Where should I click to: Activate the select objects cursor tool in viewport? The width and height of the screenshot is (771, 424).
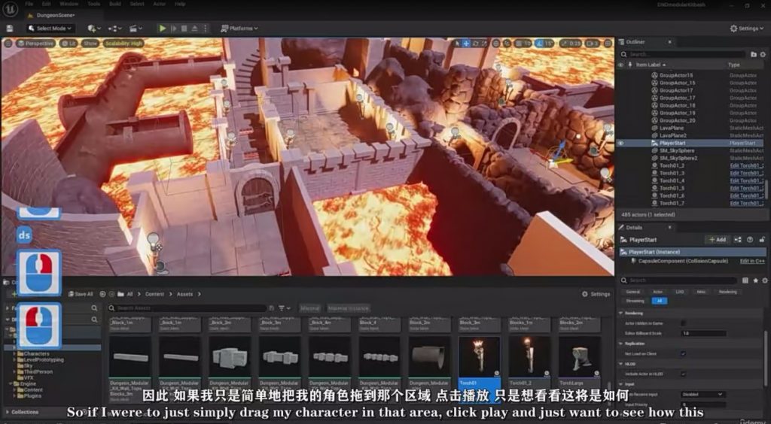tap(458, 43)
